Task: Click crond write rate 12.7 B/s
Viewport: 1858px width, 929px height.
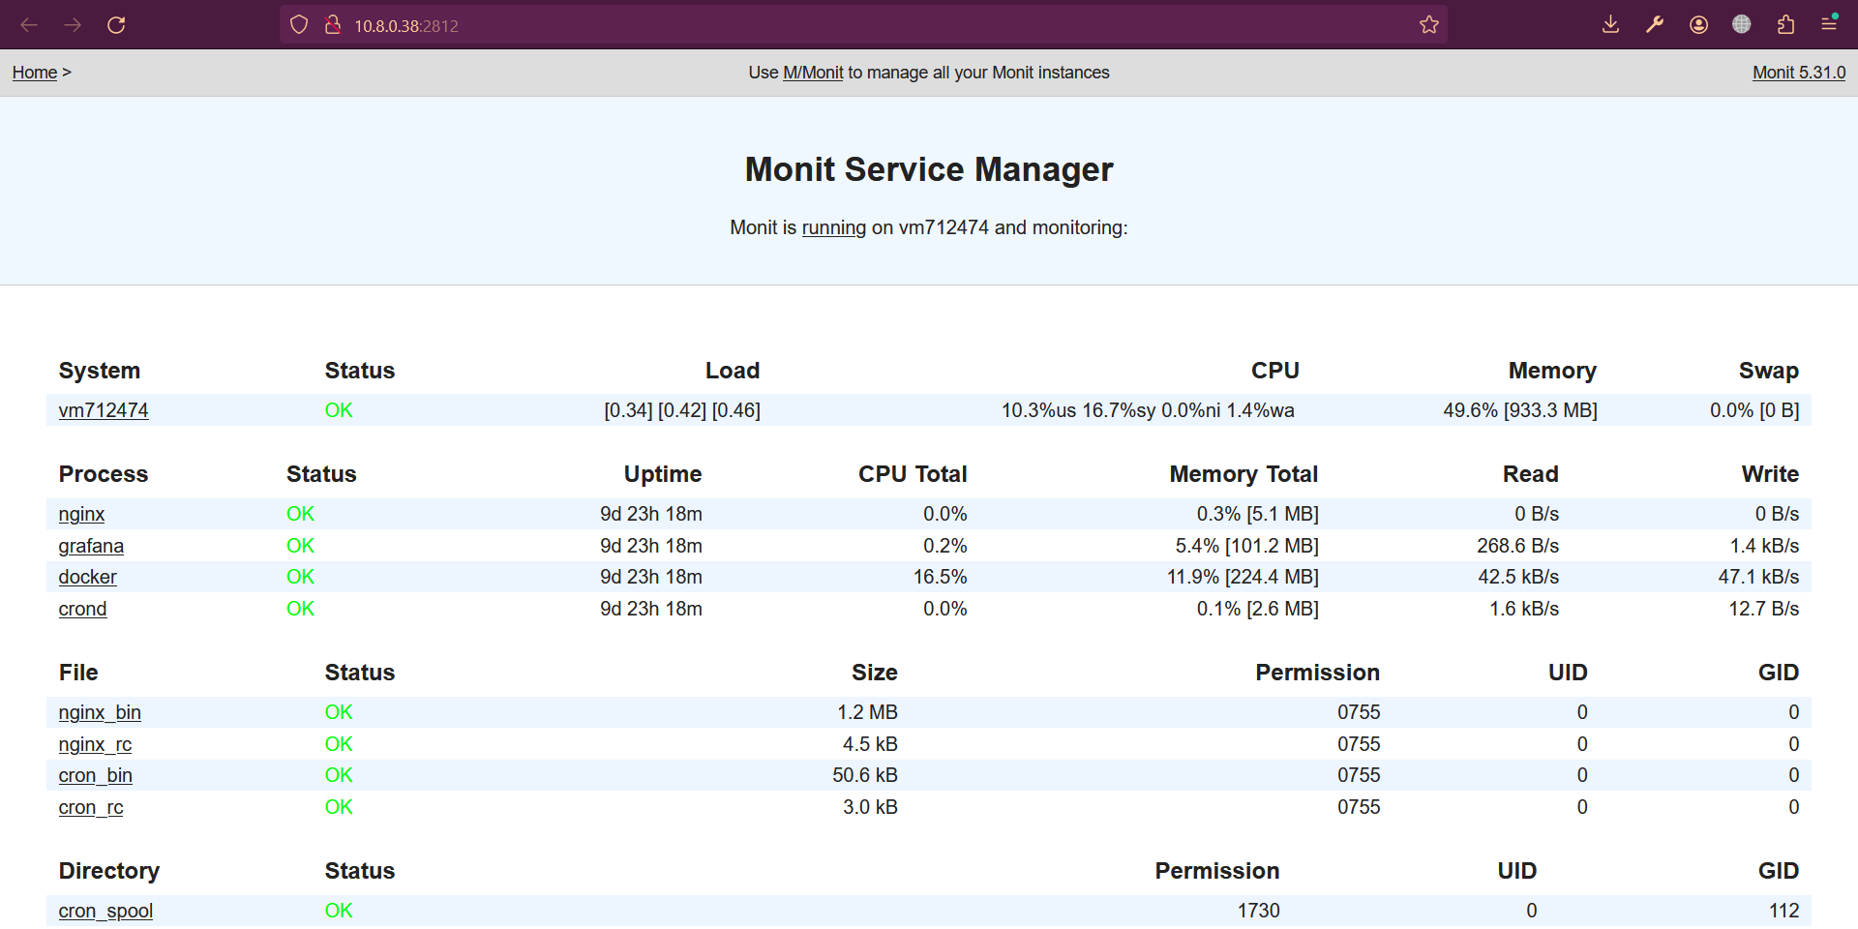Action: coord(1764,609)
